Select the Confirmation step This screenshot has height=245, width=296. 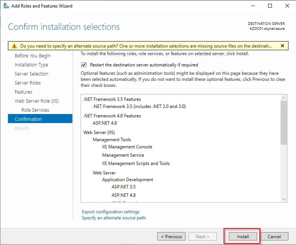click(40, 119)
